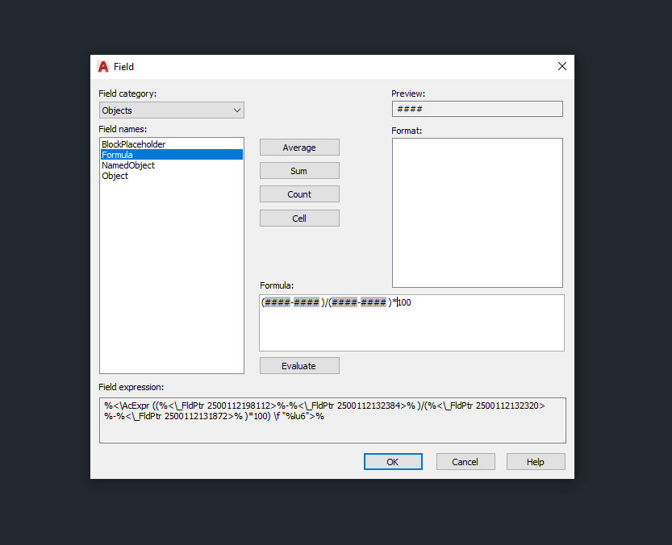Choose the Cell button

pyautogui.click(x=299, y=218)
